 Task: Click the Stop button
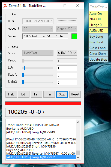pos(62,94)
